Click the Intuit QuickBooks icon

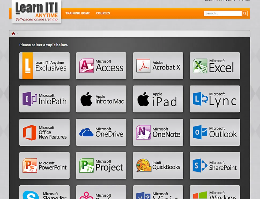pyautogui.click(x=144, y=165)
